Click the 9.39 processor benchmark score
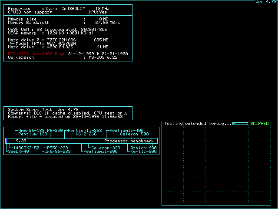The image size is (278, 209). pos(21,141)
